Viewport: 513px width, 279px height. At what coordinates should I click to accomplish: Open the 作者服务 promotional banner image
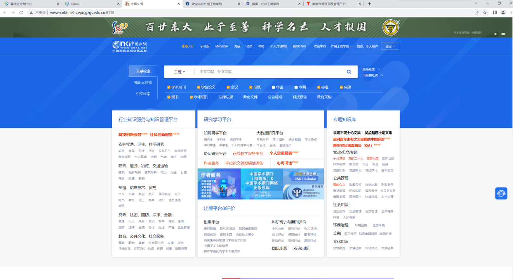pos(219,184)
